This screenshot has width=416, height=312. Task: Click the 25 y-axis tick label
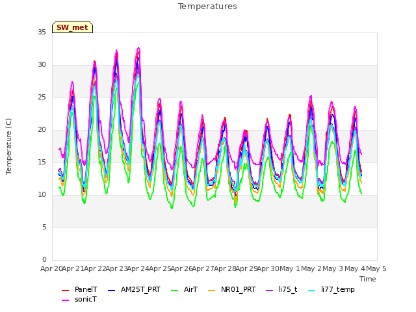[42, 97]
